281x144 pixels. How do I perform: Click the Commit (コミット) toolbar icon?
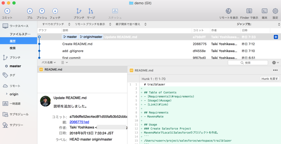[7, 11]
